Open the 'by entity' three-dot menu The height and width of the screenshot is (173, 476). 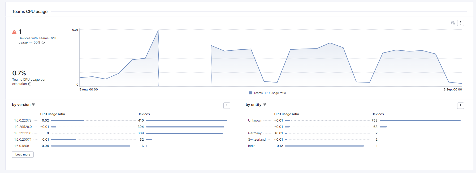[461, 106]
